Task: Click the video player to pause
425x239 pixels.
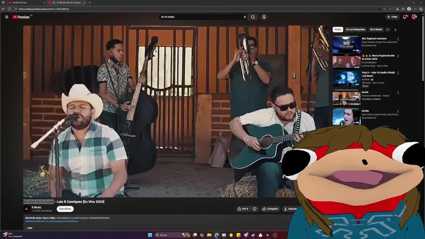Action: coord(176,111)
